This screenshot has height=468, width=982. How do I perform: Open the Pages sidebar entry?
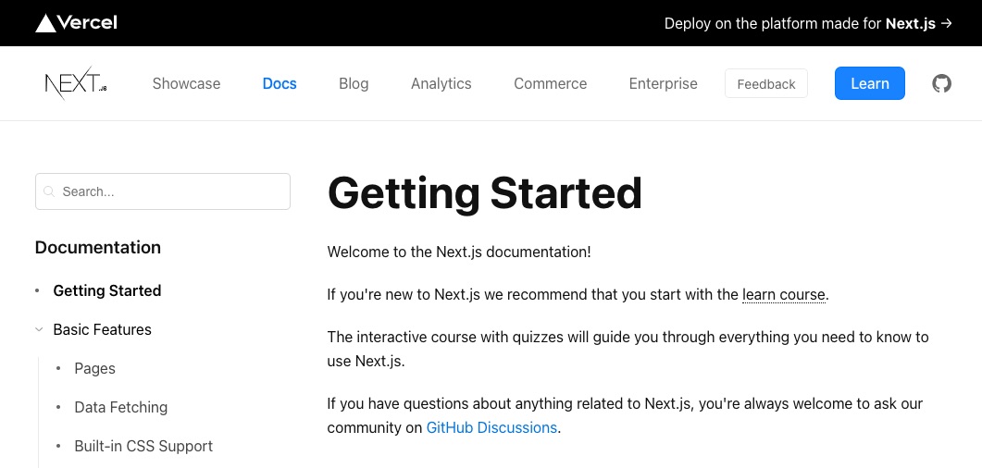pos(94,368)
